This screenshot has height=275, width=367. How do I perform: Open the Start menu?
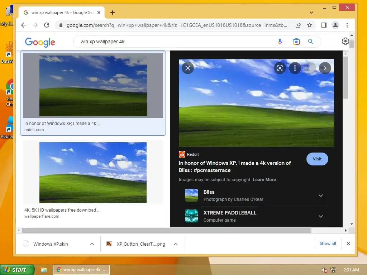17,270
